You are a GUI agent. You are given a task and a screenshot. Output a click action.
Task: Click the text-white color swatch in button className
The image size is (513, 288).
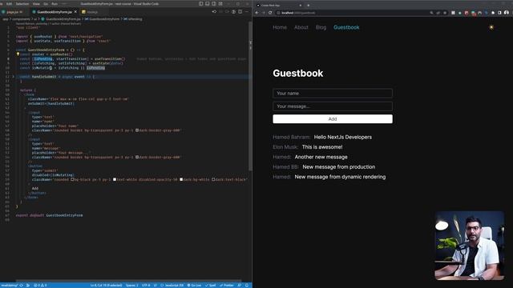[115, 179]
